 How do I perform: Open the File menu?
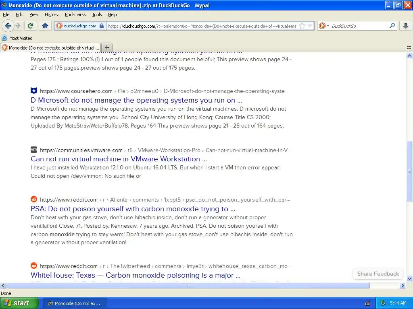[6, 14]
